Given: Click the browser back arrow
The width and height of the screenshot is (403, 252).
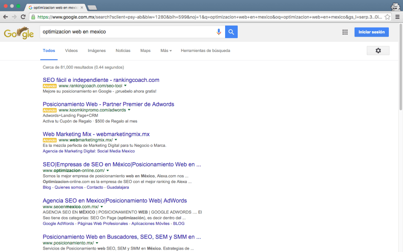Looking at the screenshot, I should (6, 17).
